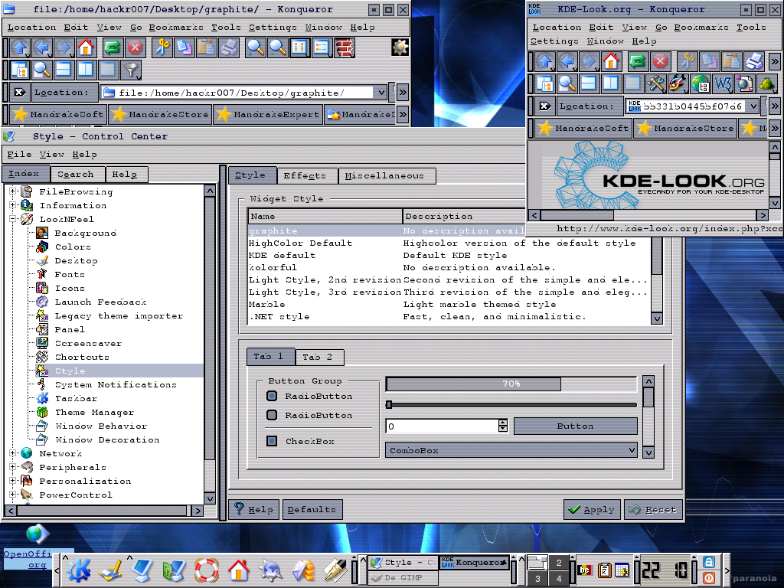
Task: Click Back arrow in KDE-Look Konqueror toolbar
Action: pos(567,62)
